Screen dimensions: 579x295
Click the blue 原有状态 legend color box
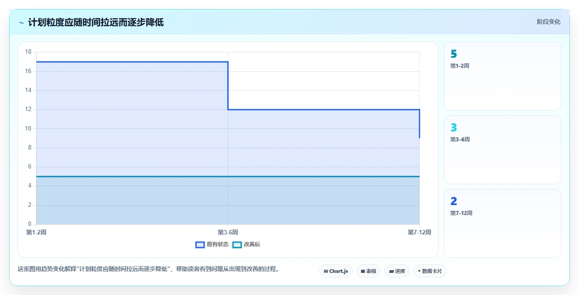200,244
